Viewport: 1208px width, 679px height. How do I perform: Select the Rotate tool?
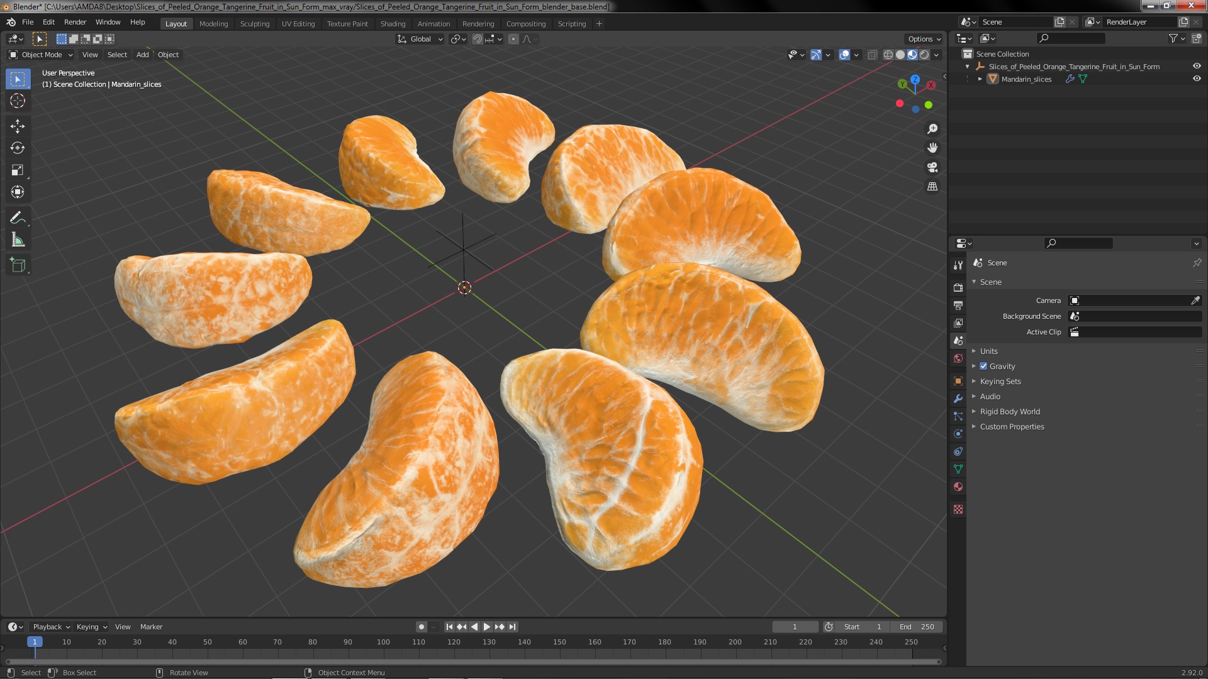tap(18, 148)
